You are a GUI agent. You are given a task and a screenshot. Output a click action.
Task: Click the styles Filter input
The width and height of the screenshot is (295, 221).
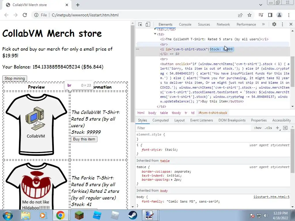pyautogui.click(x=194, y=128)
